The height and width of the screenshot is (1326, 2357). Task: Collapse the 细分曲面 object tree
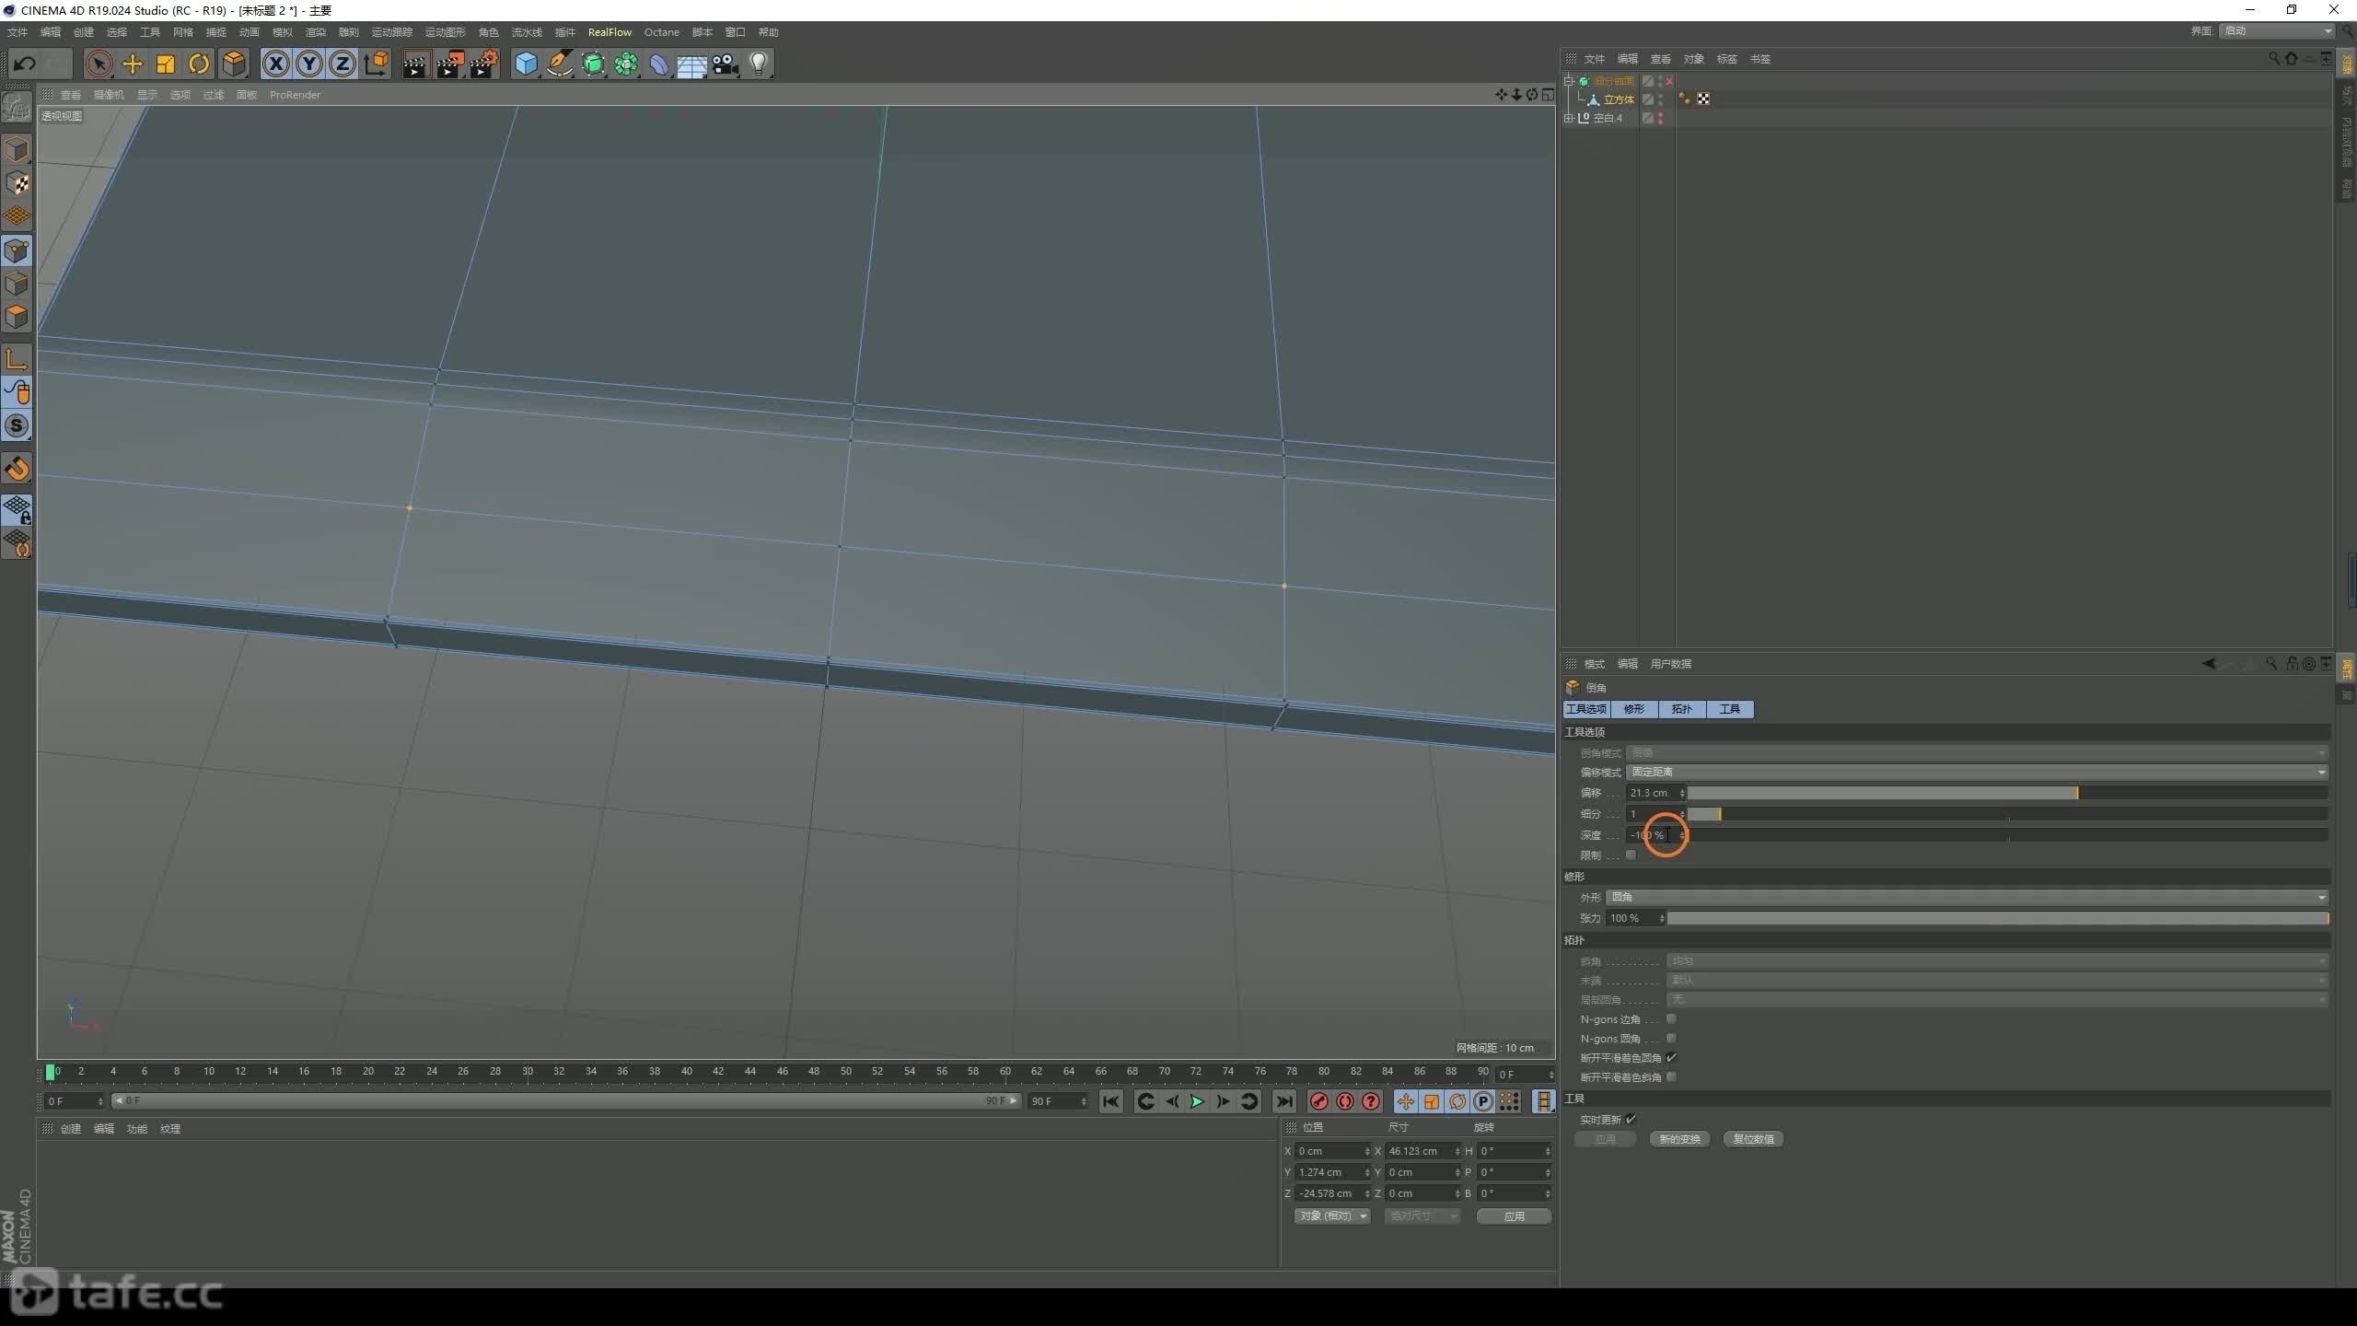pos(1570,81)
